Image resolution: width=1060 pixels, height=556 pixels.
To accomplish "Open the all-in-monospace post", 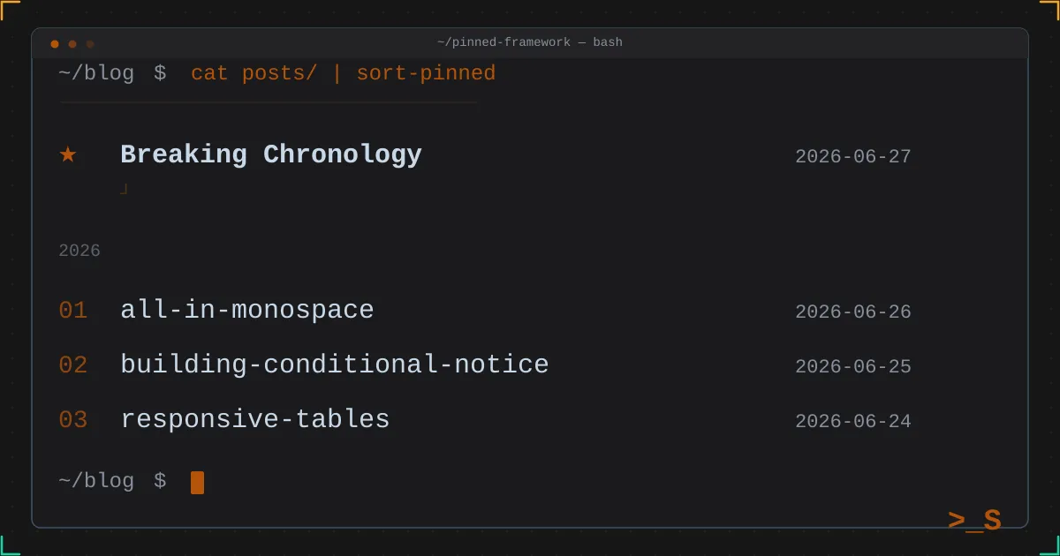I will pos(247,311).
